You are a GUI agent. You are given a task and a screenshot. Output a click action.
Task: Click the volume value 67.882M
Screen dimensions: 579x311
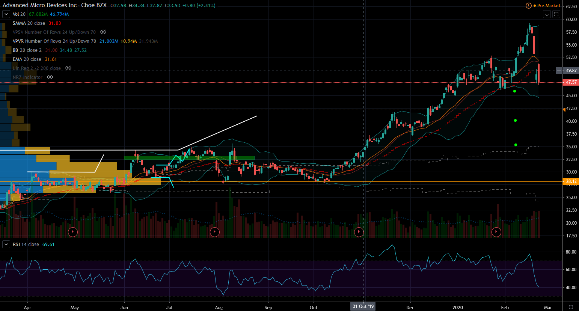click(38, 14)
